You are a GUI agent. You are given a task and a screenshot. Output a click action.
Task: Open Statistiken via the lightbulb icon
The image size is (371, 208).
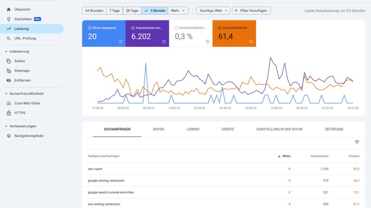[9, 19]
